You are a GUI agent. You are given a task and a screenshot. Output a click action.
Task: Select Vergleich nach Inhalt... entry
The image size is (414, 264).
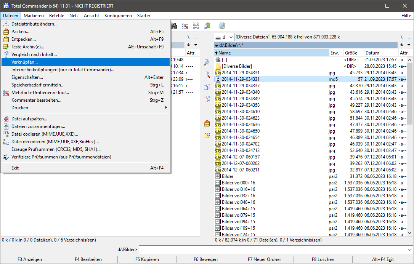pos(85,54)
